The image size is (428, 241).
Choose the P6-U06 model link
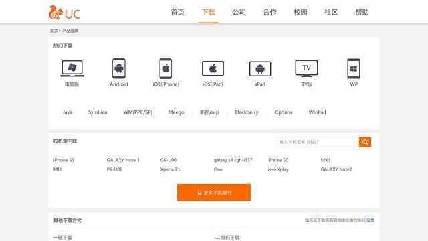click(x=114, y=169)
